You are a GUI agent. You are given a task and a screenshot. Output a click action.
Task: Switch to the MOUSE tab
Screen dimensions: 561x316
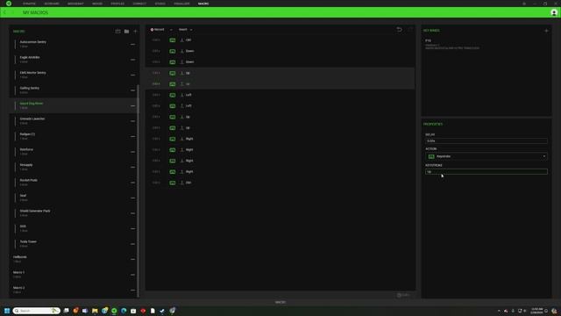(x=97, y=4)
